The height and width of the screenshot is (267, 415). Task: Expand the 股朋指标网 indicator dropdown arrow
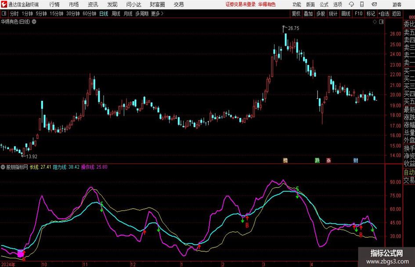pos(3,167)
